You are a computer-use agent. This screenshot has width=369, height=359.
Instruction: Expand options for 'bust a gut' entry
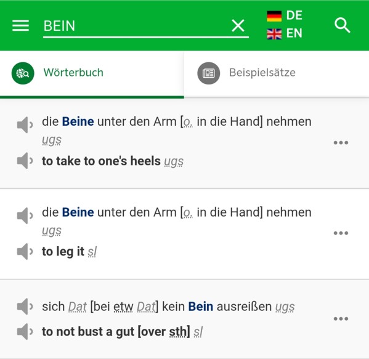click(x=341, y=319)
